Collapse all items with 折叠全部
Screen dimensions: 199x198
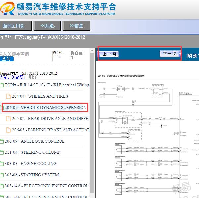coord(76,55)
